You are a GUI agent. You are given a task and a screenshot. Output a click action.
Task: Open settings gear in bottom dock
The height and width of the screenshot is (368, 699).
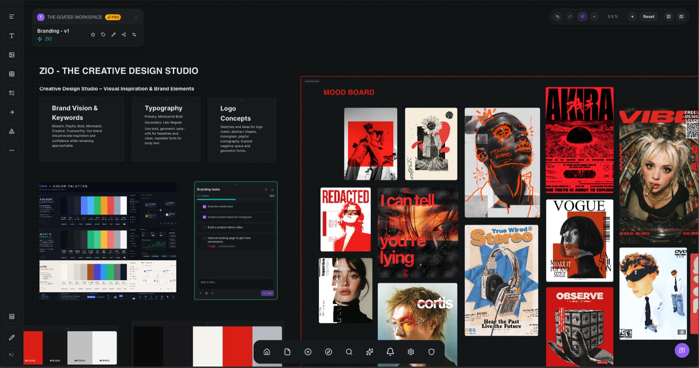pos(411,352)
